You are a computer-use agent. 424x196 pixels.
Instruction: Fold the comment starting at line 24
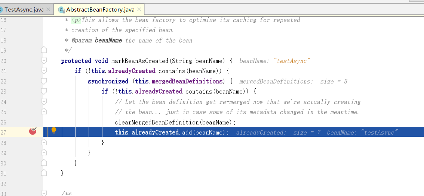(44, 102)
